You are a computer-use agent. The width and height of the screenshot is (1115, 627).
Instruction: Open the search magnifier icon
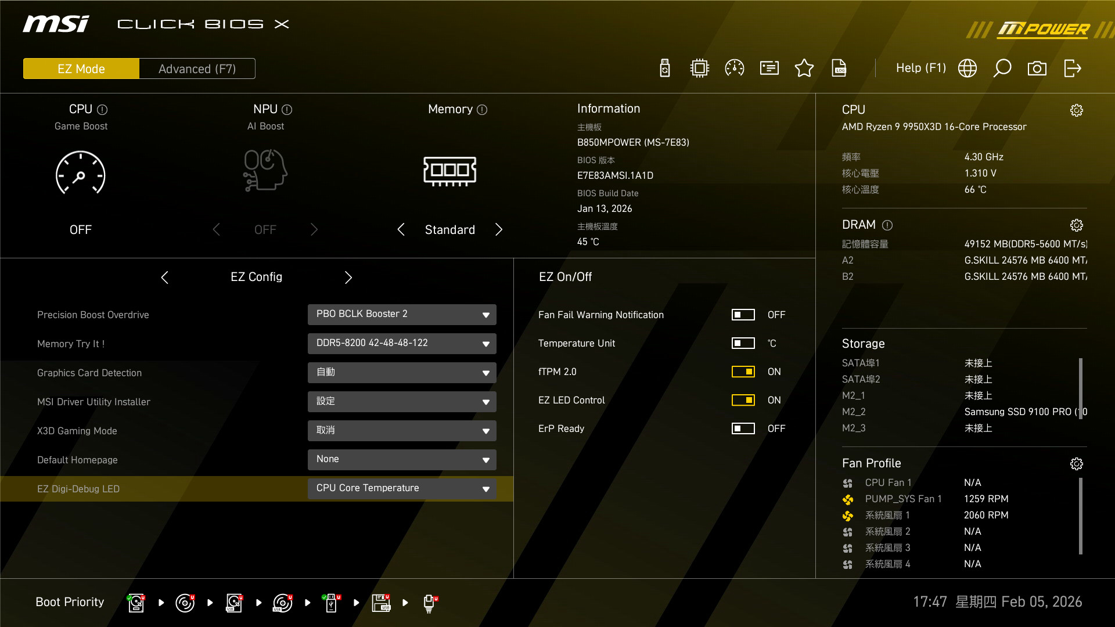(x=1002, y=69)
